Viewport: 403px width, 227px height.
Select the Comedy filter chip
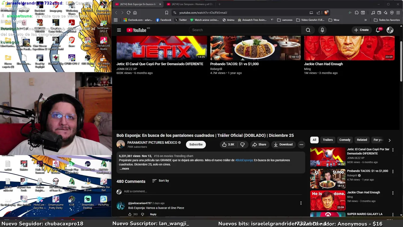pos(345,140)
